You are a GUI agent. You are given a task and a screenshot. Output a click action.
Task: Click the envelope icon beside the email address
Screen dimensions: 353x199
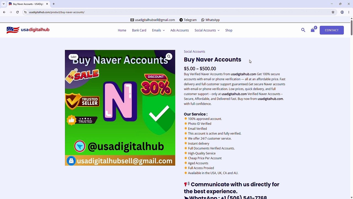pos(132,20)
